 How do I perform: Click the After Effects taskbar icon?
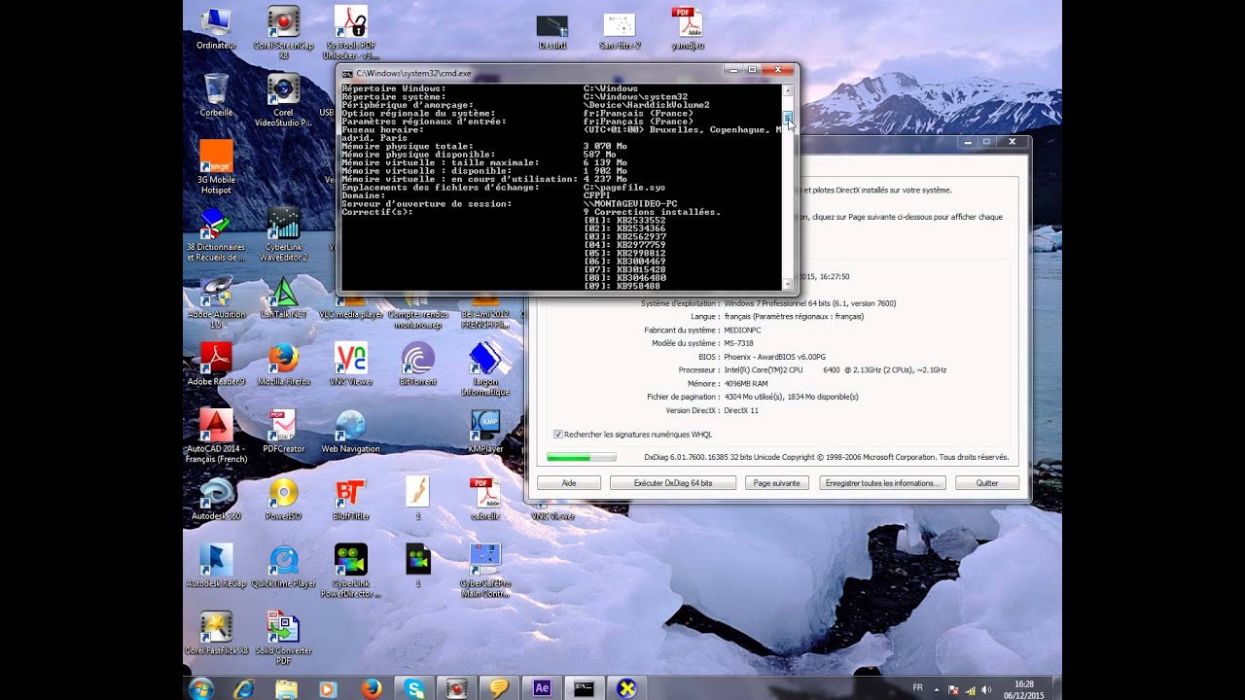tap(542, 687)
